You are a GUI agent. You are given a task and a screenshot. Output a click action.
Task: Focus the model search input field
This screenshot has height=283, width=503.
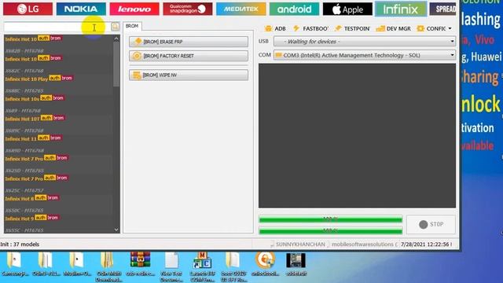click(x=57, y=27)
